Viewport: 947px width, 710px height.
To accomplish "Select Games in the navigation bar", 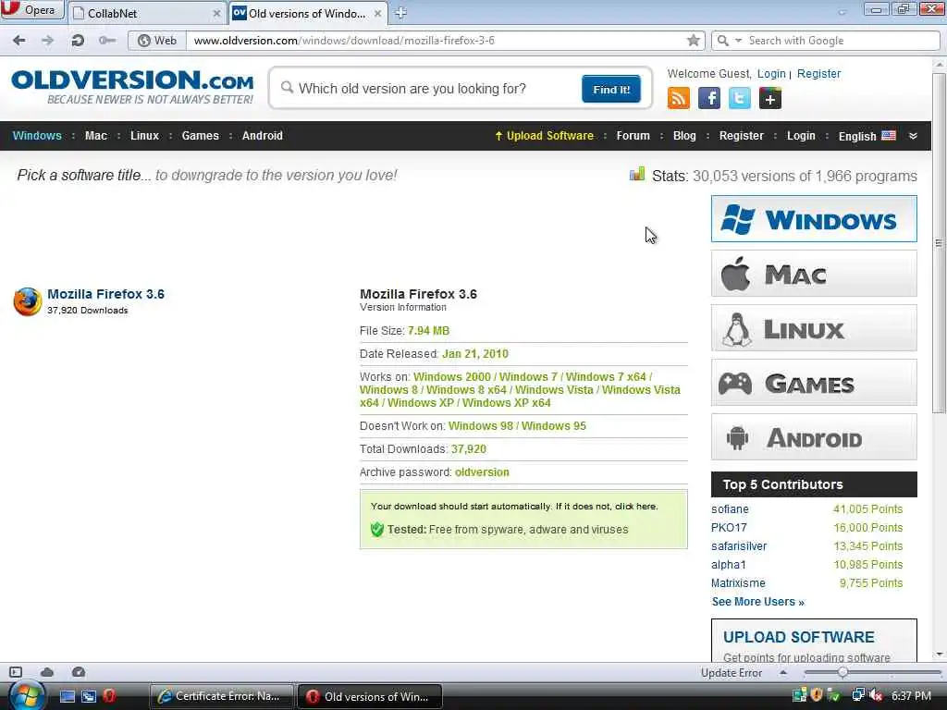I will 200,136.
